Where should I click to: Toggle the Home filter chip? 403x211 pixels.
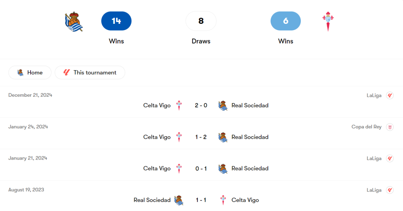pos(30,73)
